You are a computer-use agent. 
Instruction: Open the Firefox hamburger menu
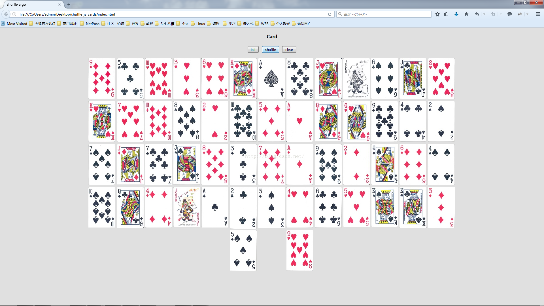(x=538, y=14)
